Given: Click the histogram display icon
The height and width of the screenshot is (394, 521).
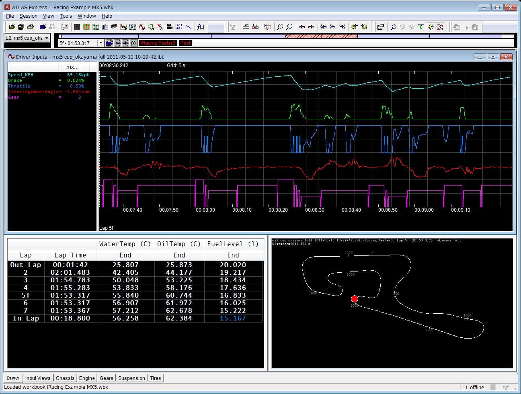Looking at the screenshot, I should click(105, 27).
